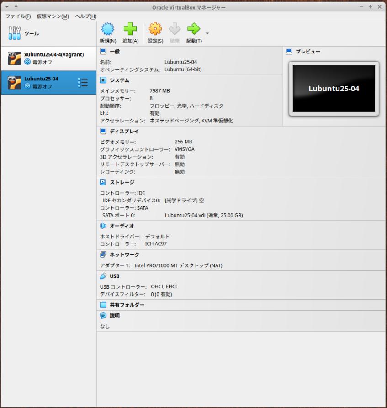Viewport: 387px width, 408px height.
Task: Click OS value Lubuntu (64-bit)
Action: click(183, 69)
